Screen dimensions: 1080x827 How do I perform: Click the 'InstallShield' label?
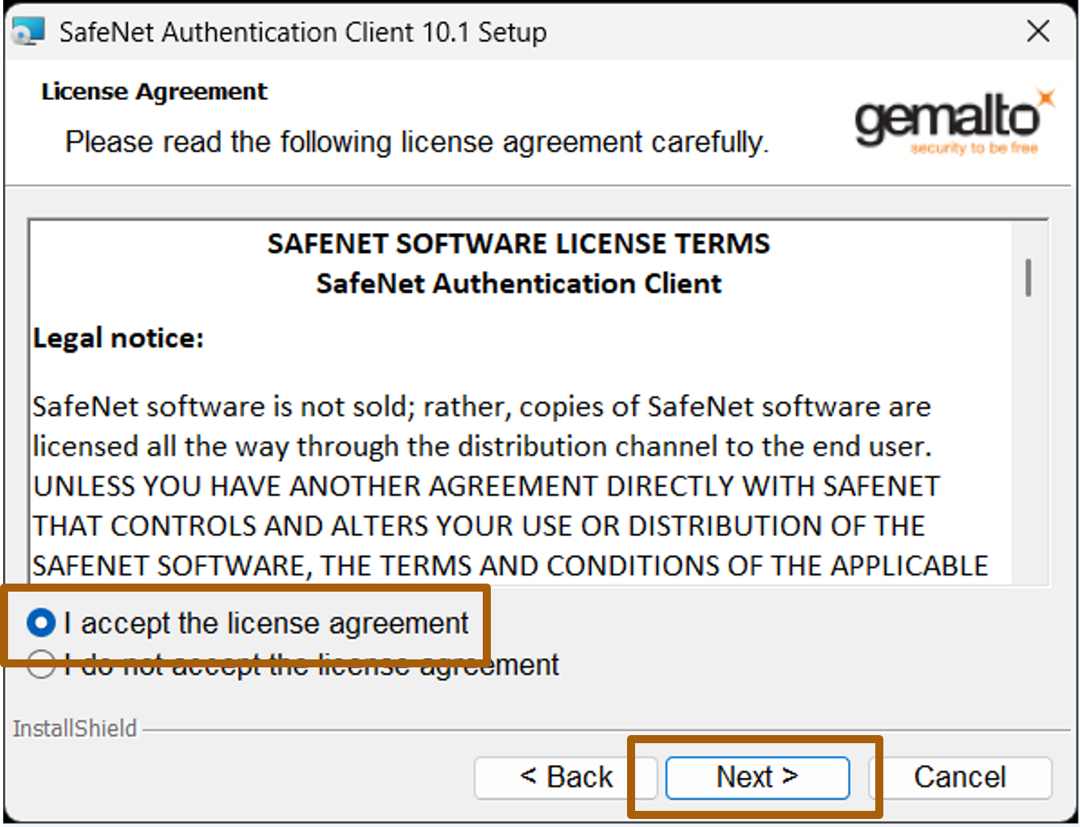point(75,728)
